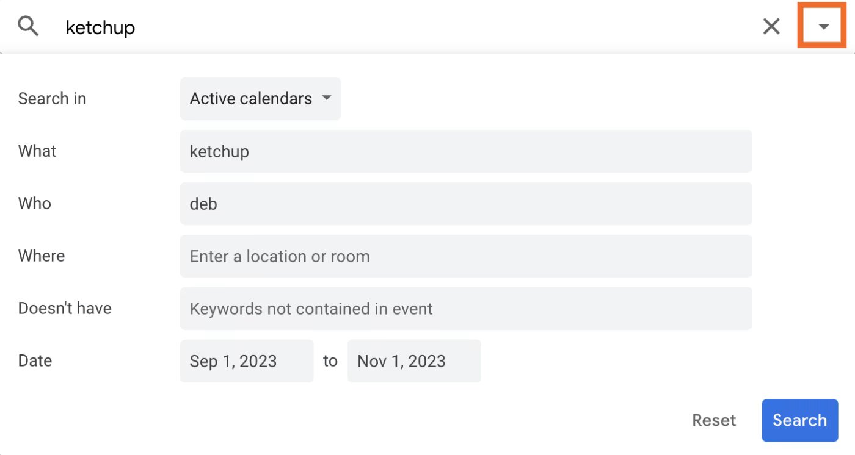Open the start date Sep 1, 2023 picker
Image resolution: width=855 pixels, height=455 pixels.
246,361
